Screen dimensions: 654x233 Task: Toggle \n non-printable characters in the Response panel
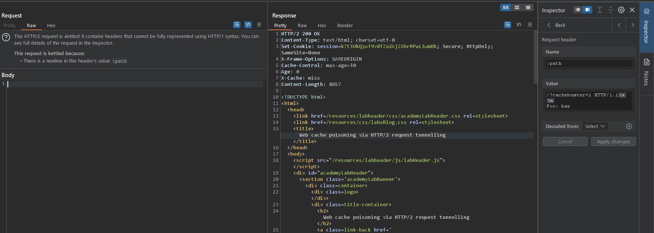click(519, 25)
